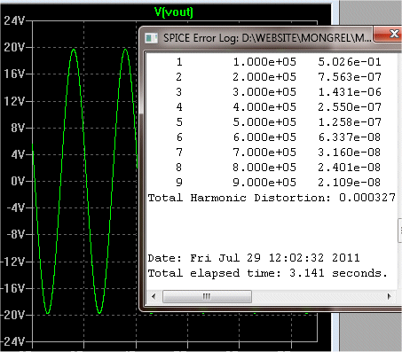
Task: Click the 0V axis label
Action: [18, 181]
